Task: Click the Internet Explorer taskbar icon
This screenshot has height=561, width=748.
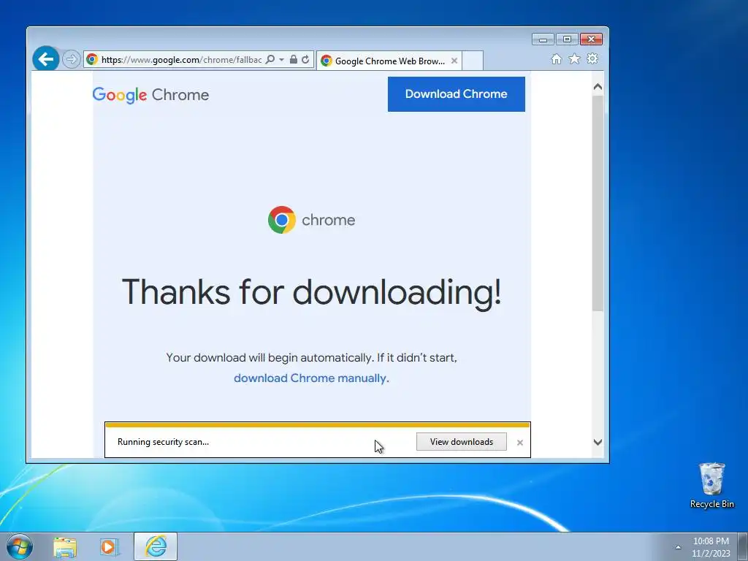Action: coord(156,546)
